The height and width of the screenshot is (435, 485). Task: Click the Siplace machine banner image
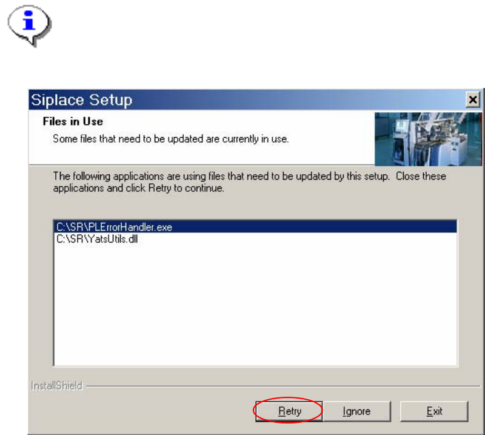[428, 139]
